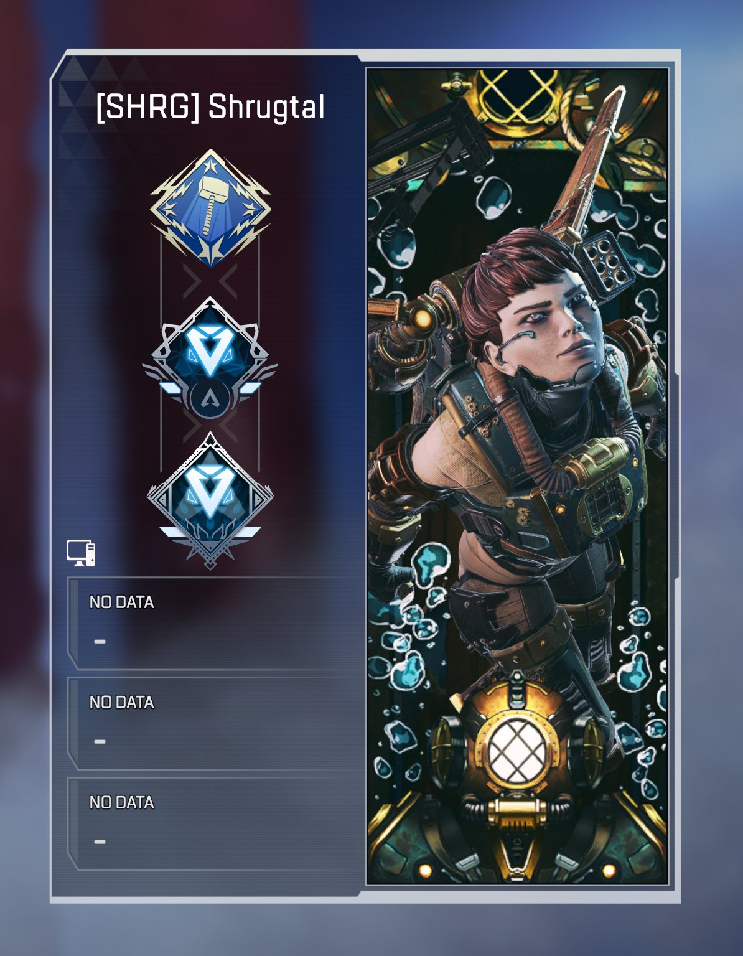Click the dash value in first tracker

pyautogui.click(x=100, y=642)
